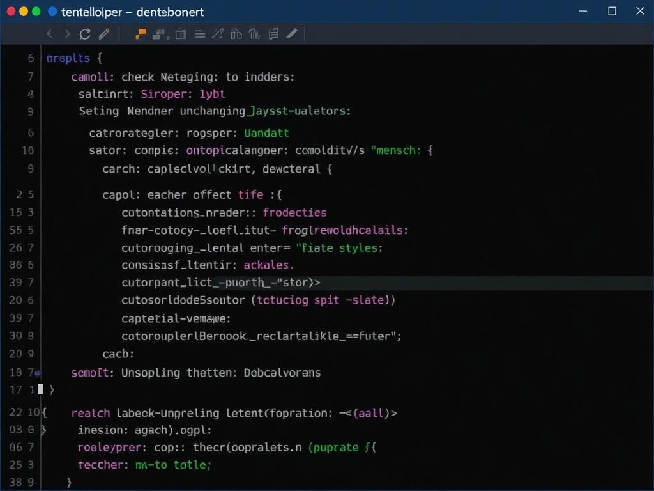Click the gray stacked blocks toolbar icon
The image size is (654, 491).
(x=160, y=35)
